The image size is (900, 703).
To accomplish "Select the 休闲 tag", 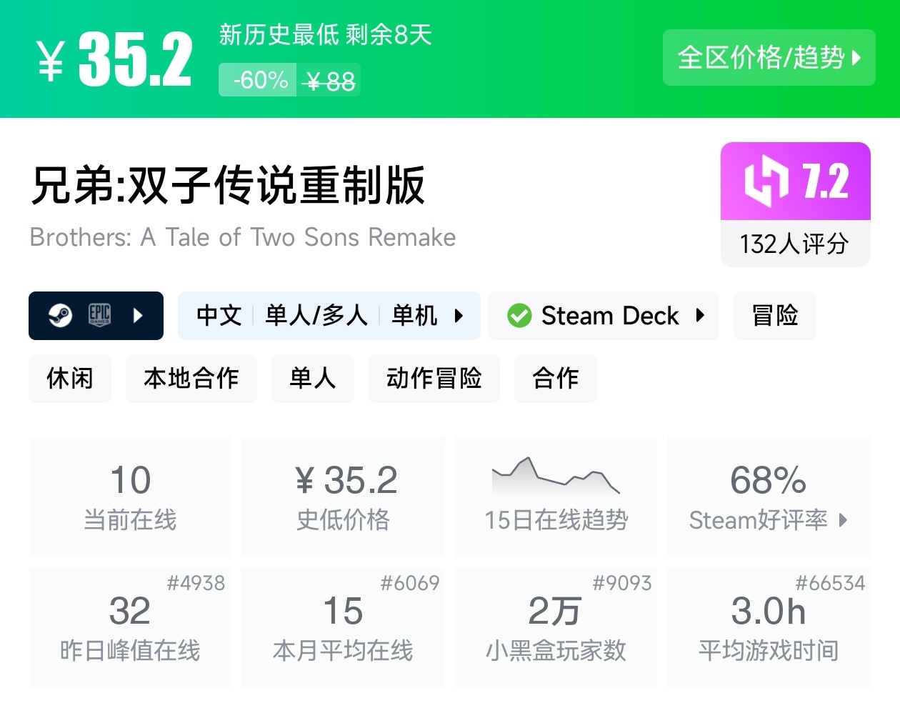I will 70,378.
